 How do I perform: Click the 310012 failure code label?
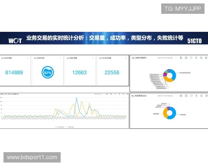(x=158, y=107)
